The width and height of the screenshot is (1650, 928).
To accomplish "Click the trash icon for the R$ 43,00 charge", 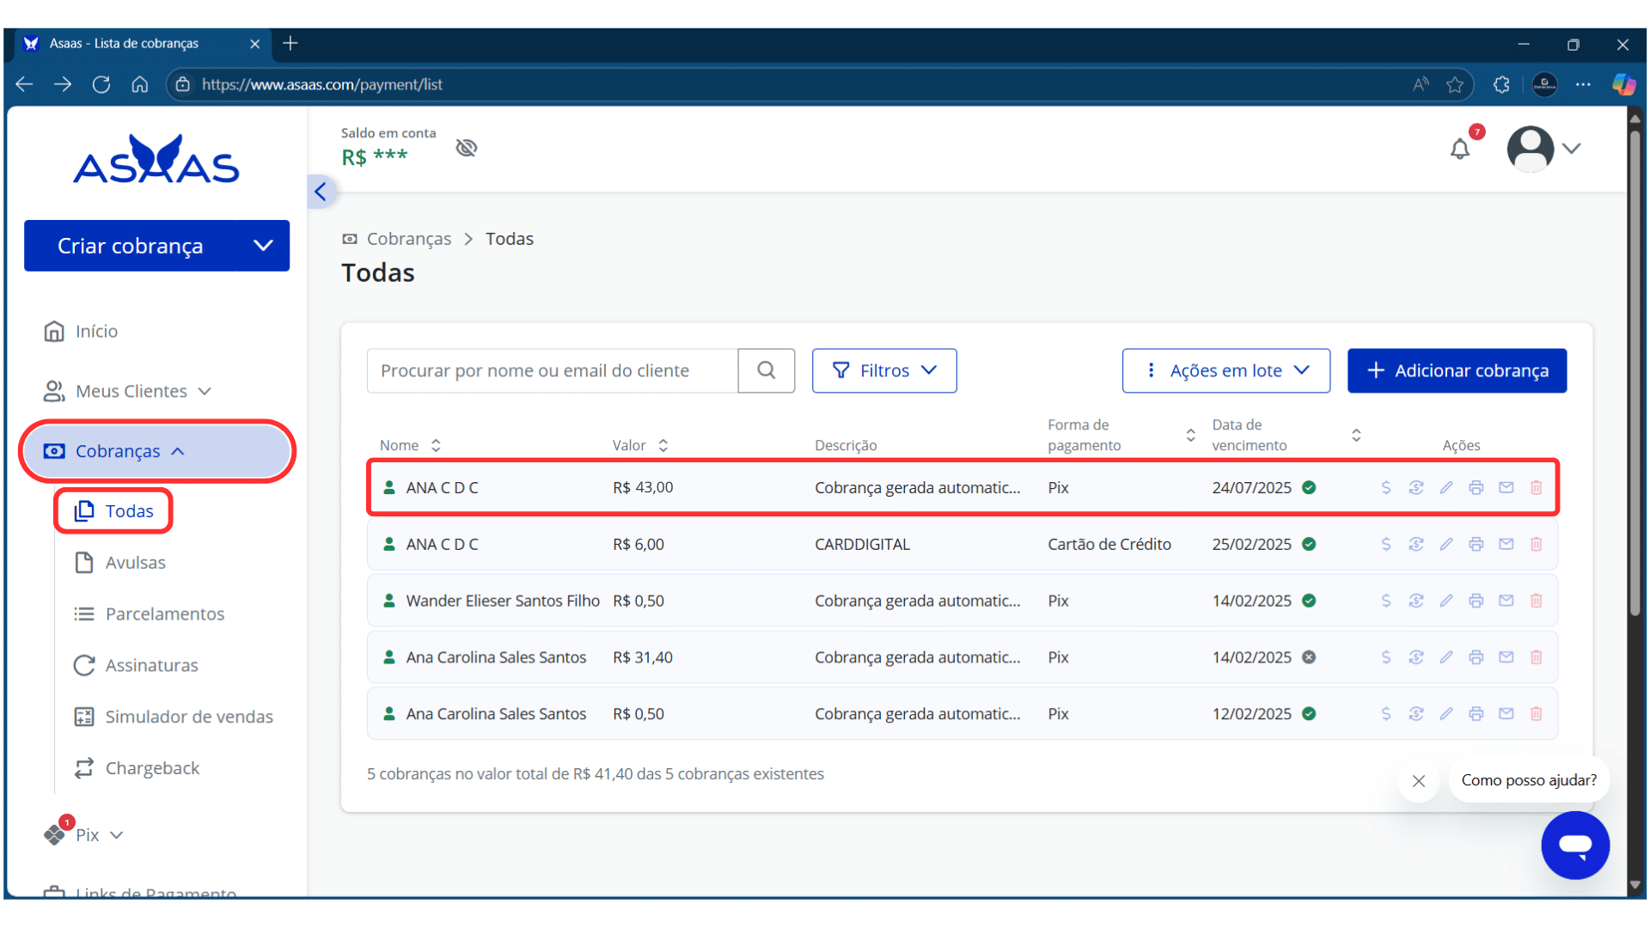I will pos(1536,488).
